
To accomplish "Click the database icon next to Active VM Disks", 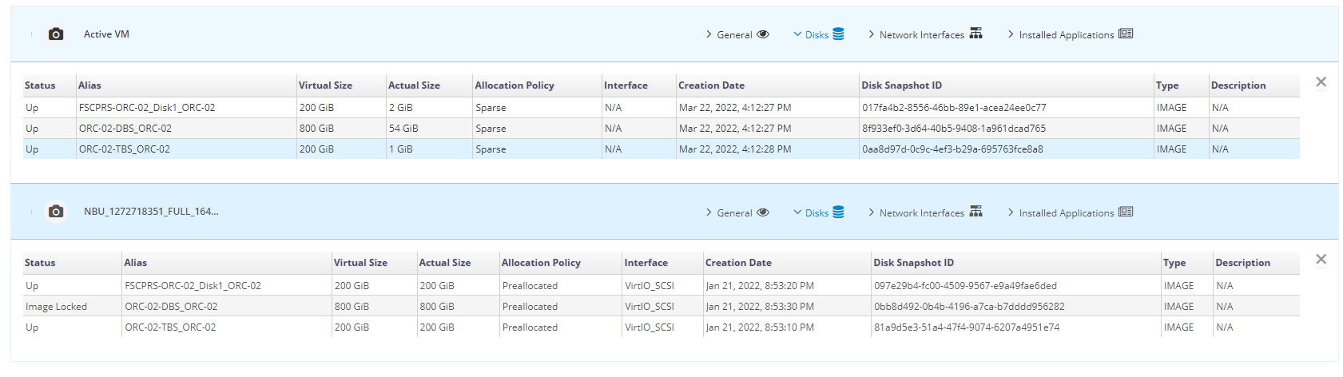I will coord(838,34).
